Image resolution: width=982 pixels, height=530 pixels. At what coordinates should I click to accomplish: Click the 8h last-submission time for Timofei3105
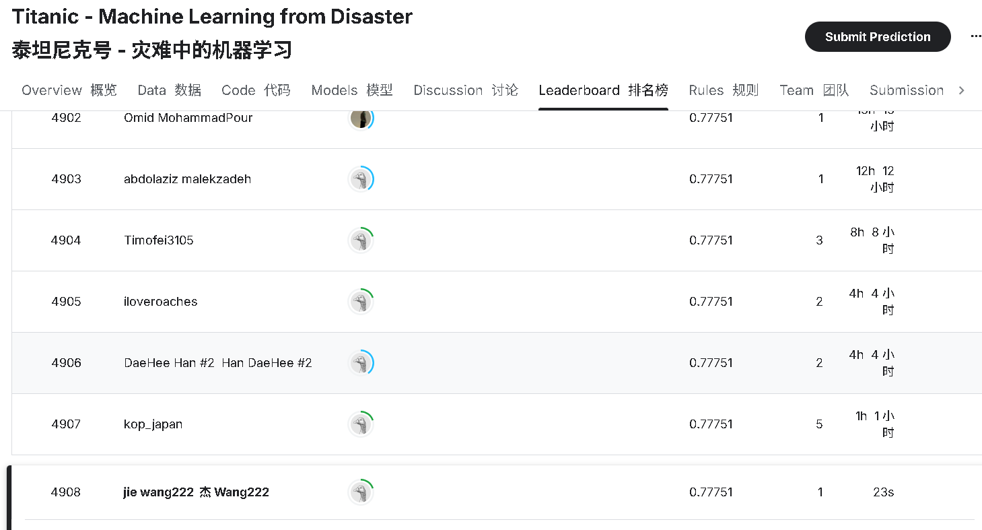coord(872,240)
